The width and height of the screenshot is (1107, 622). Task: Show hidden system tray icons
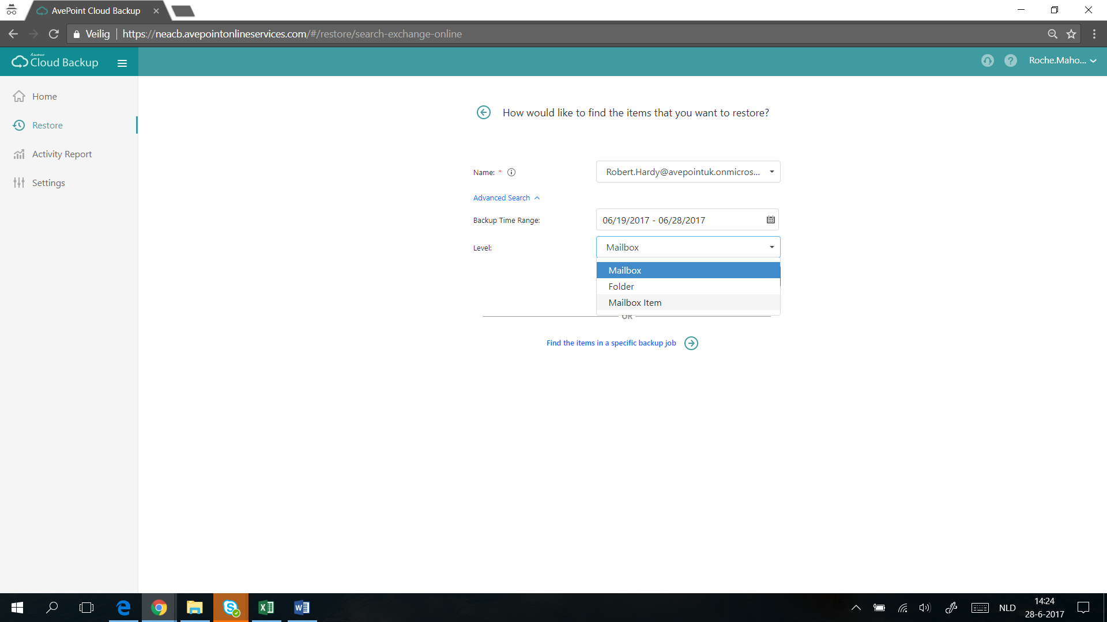856,608
